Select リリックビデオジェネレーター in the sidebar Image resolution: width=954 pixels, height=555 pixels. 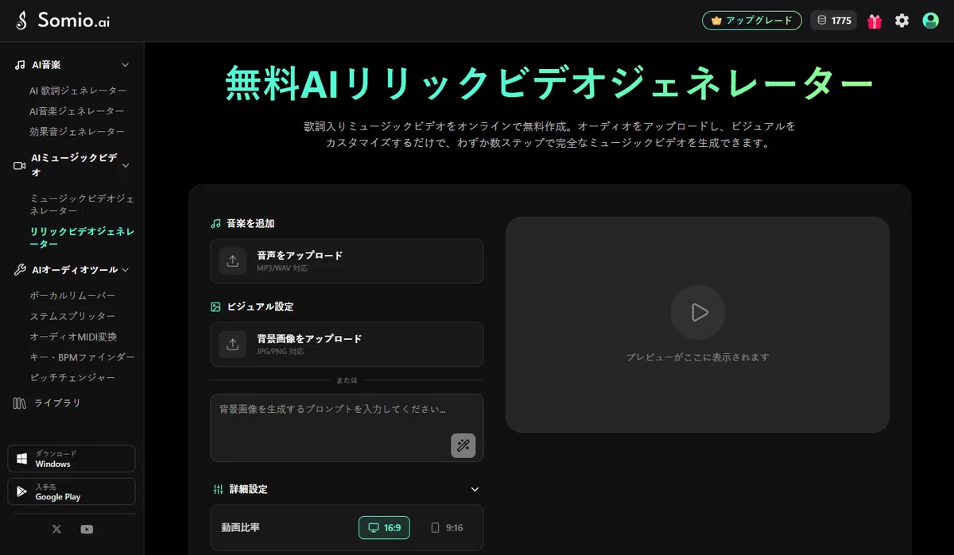[82, 238]
